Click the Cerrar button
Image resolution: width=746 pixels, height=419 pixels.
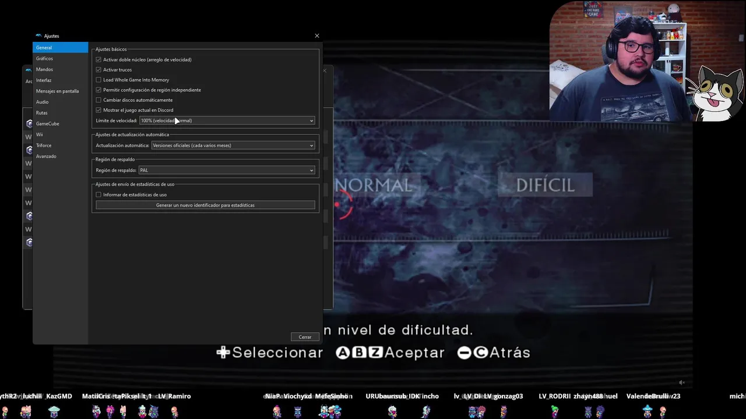(305, 337)
